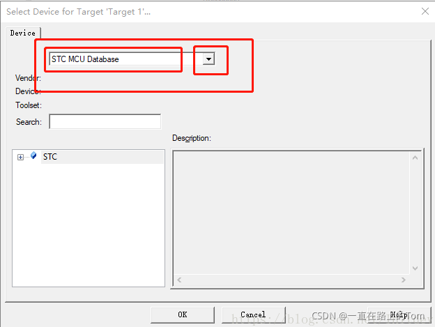Click the dialog title bar text
The image size is (435, 327).
[79, 12]
